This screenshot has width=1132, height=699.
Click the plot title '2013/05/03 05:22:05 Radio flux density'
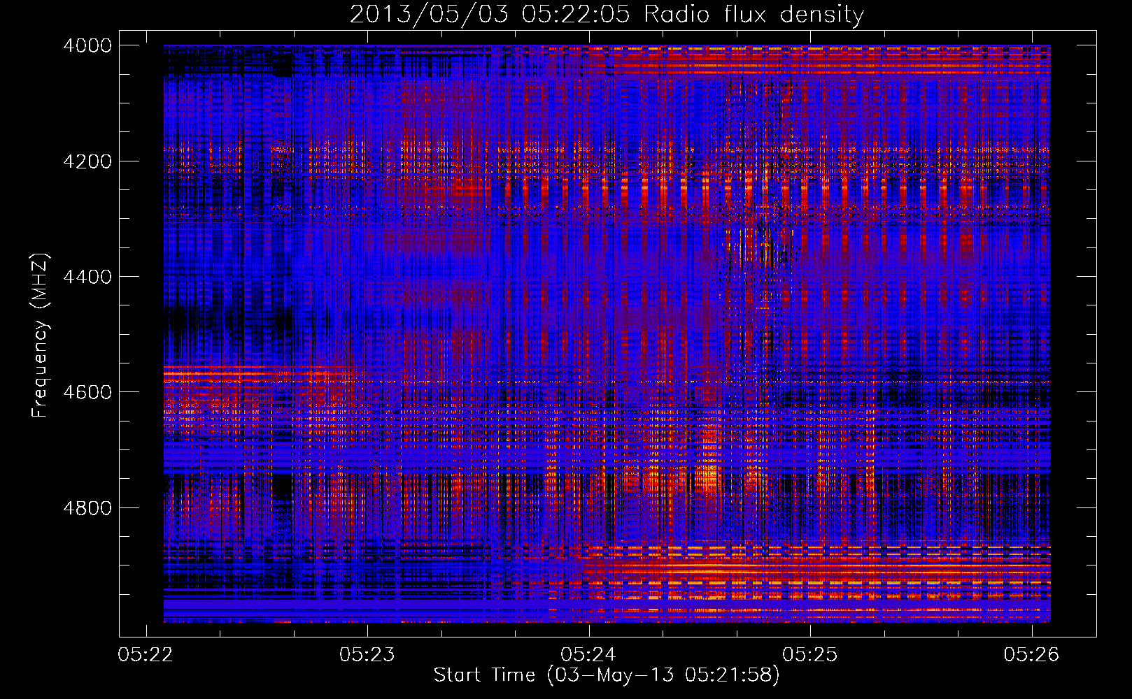(x=607, y=14)
